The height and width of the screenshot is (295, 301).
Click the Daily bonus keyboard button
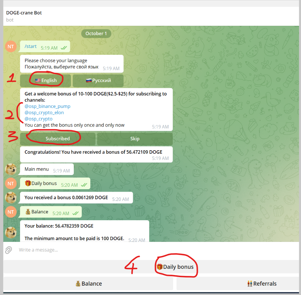[151, 267]
